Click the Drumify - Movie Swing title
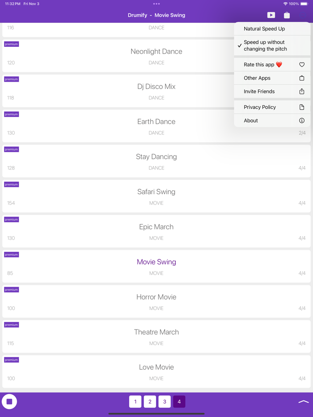The height and width of the screenshot is (417, 313). point(156,15)
